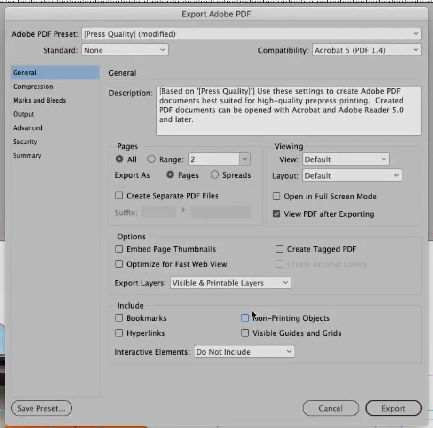The height and width of the screenshot is (428, 433).
Task: Open the Adobe PDF Preset dropdown
Action: (252, 34)
